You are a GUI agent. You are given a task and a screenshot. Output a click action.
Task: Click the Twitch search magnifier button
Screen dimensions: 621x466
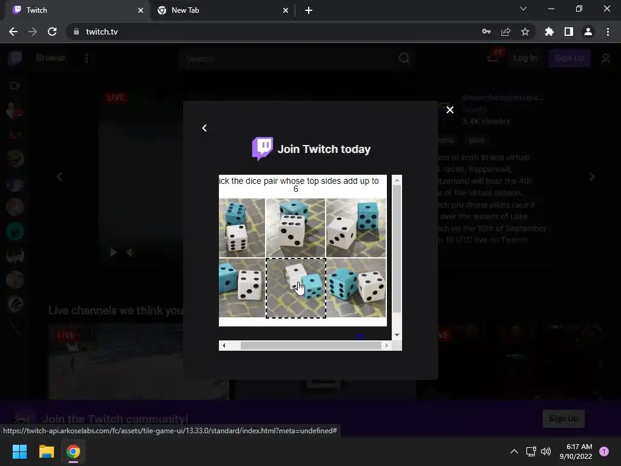404,59
